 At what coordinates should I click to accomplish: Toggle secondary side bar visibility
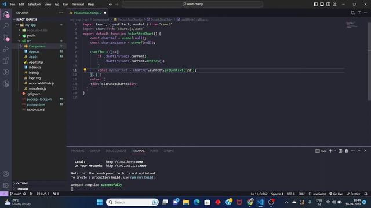pos(328,4)
